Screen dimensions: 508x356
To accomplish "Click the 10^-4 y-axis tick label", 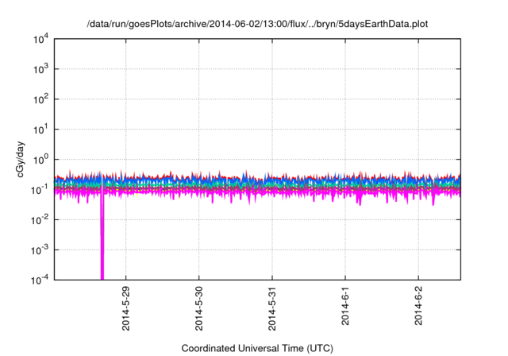I will tap(40, 279).
